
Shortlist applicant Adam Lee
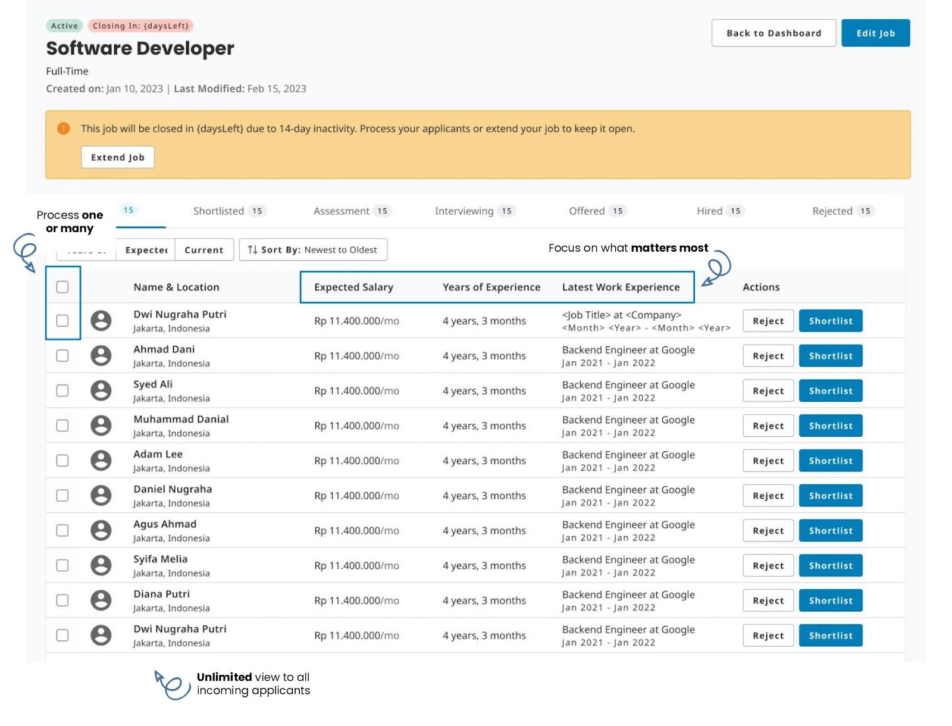click(x=830, y=461)
